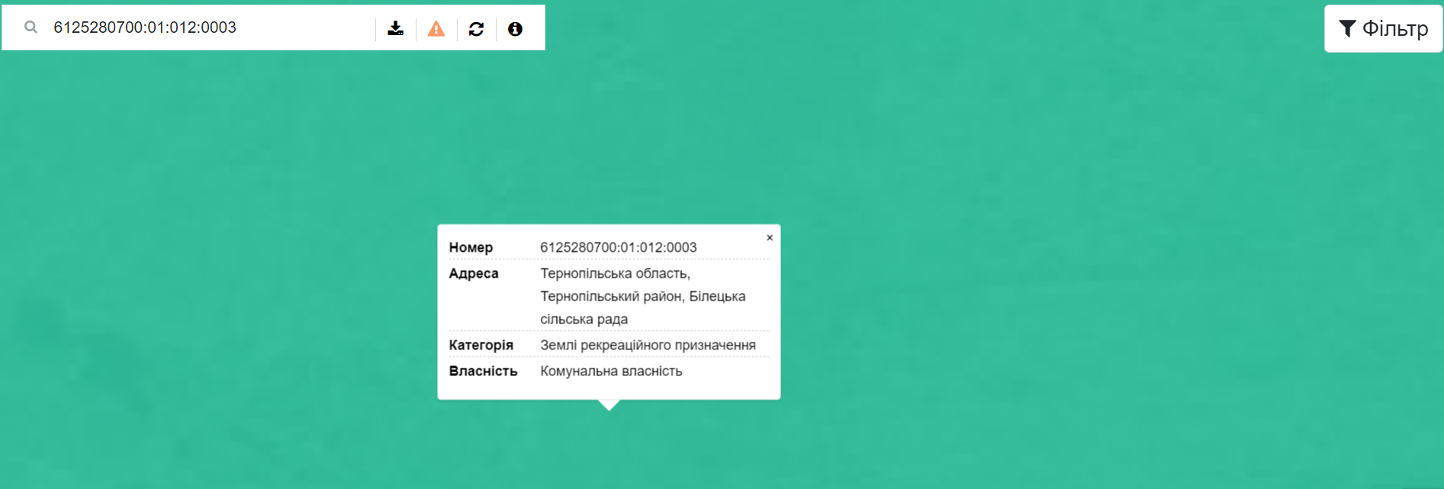The image size is (1444, 489).
Task: Click the сільська рада address line
Action: (584, 319)
